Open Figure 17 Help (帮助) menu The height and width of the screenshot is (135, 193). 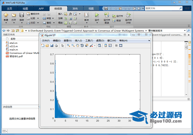coord(123,40)
